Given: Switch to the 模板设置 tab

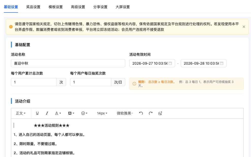Looking at the screenshot, I should pos(56,7).
